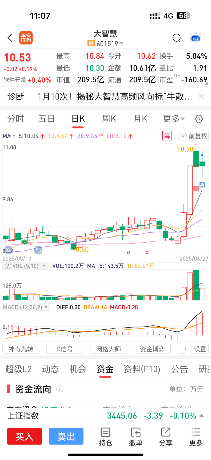Image resolution: width=211 pixels, height=460 pixels.
Task: Expand the 601519 stock code dropdown
Action: coord(122,44)
